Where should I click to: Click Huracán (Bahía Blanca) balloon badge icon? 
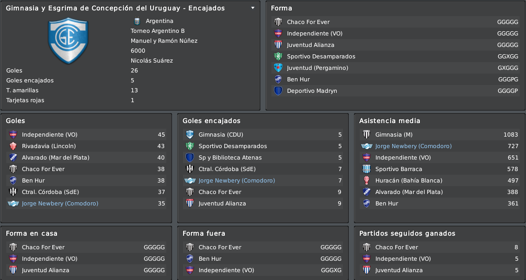[367, 180]
